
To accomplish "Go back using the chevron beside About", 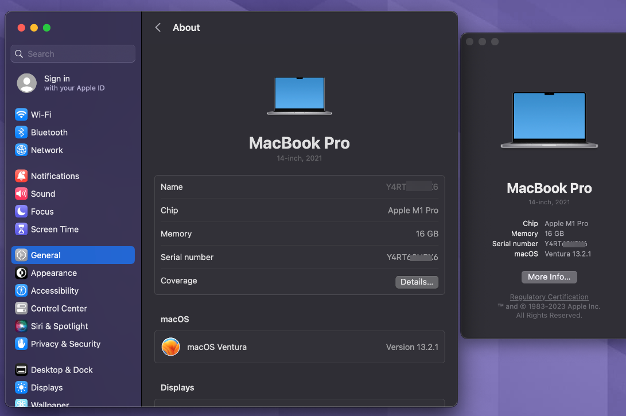I will 158,28.
